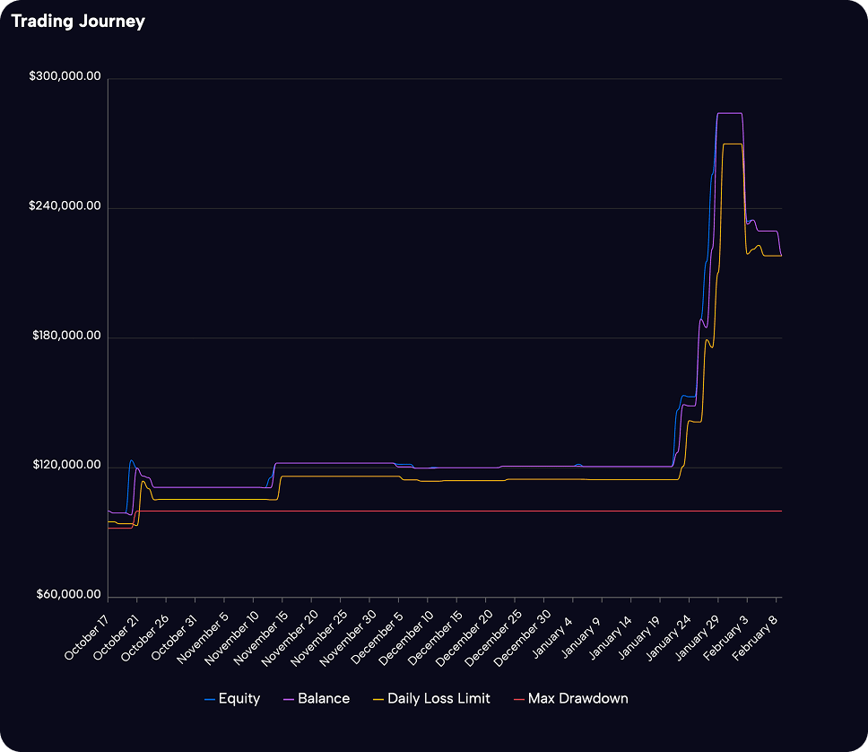868x752 pixels.
Task: Toggle the Max Drawdown legend entry
Action: pos(570,699)
